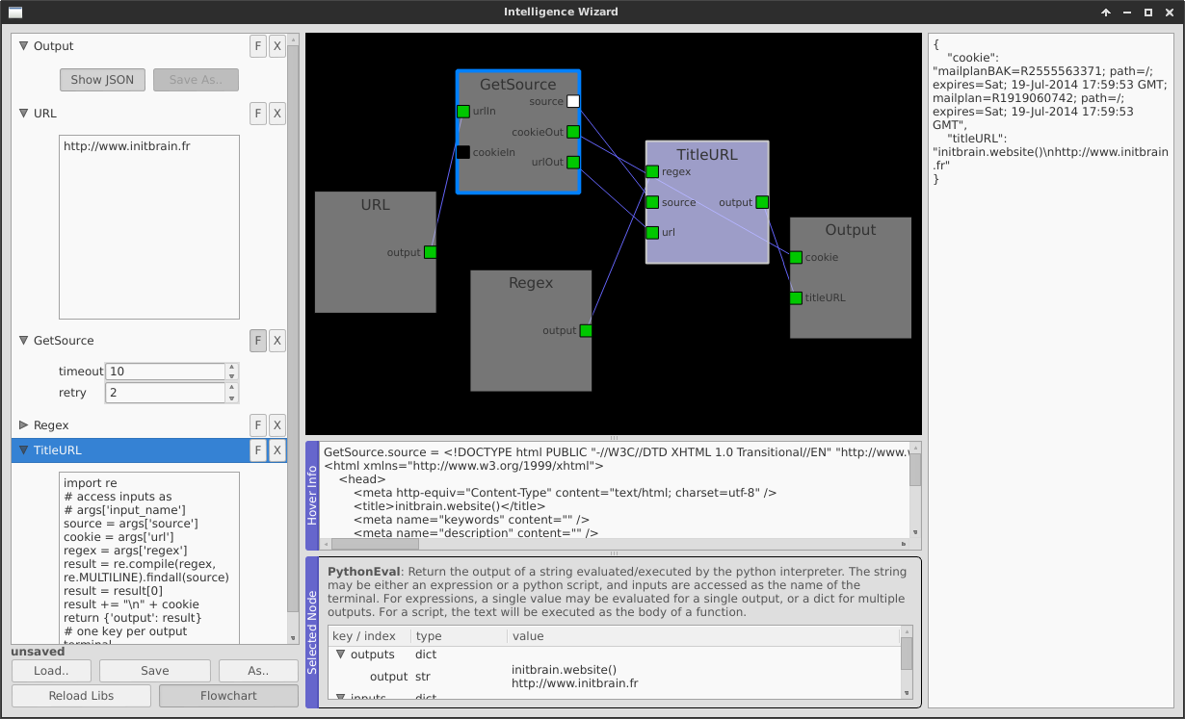Click the regex input terminal on TitleURL
The width and height of the screenshot is (1185, 719).
pyautogui.click(x=652, y=171)
